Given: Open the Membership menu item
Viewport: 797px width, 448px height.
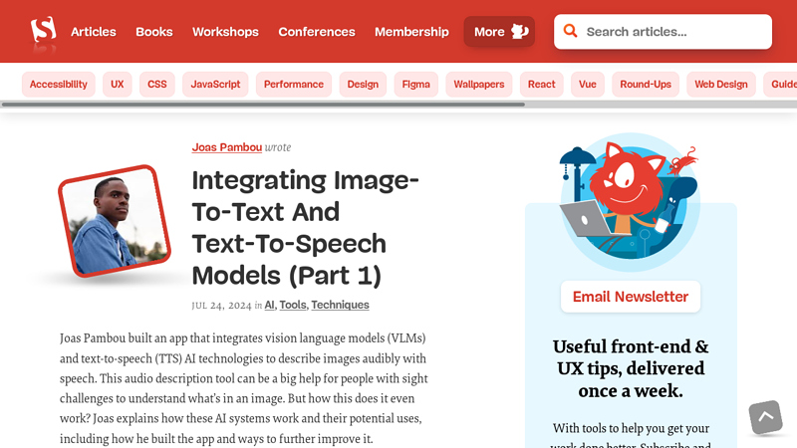Looking at the screenshot, I should pos(411,32).
